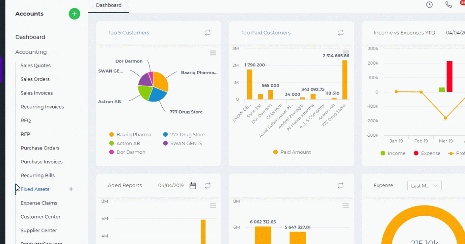The width and height of the screenshot is (465, 244).
Task: Open the calendar picker in Aged Reports
Action: pos(193,186)
